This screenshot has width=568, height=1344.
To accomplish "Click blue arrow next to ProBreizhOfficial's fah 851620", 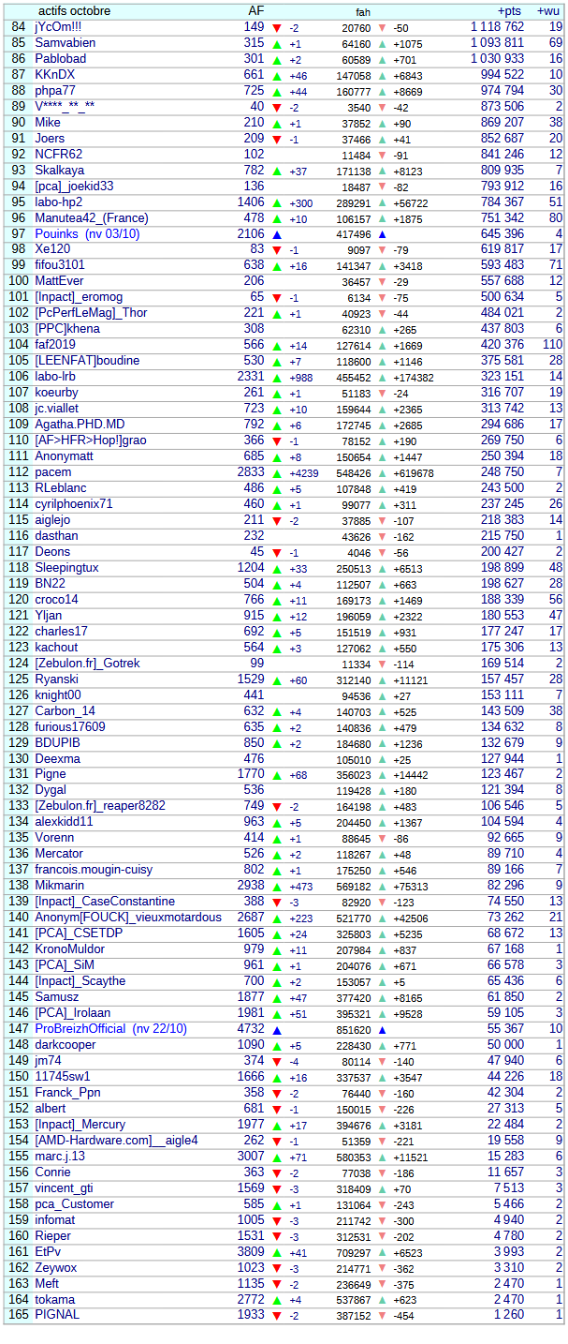I will tap(382, 1029).
